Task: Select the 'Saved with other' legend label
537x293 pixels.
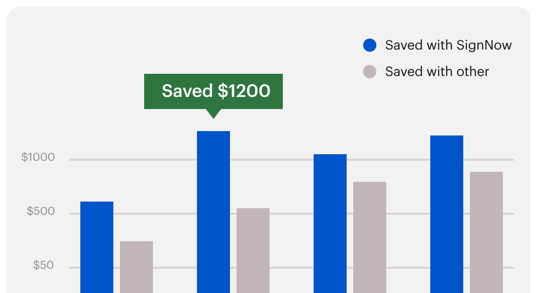Action: click(x=437, y=72)
